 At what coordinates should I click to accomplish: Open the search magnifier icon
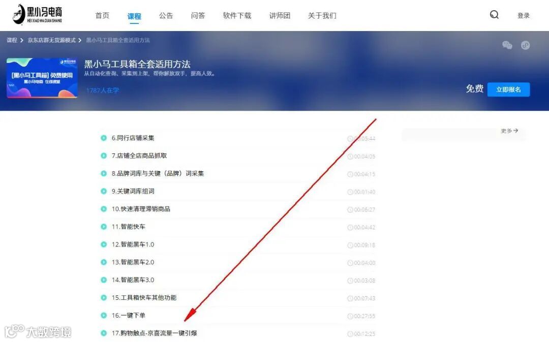[x=494, y=14]
